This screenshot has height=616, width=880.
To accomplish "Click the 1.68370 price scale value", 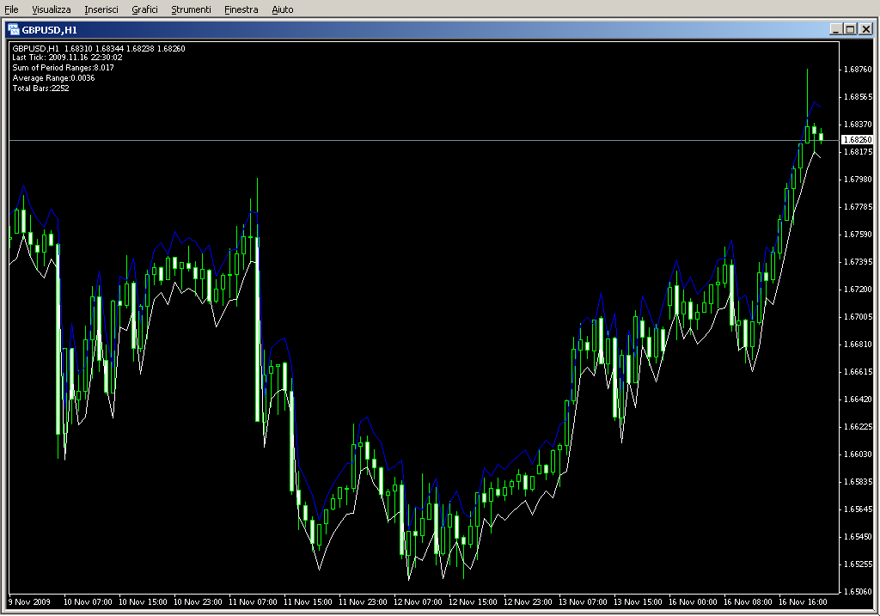I will pyautogui.click(x=859, y=125).
